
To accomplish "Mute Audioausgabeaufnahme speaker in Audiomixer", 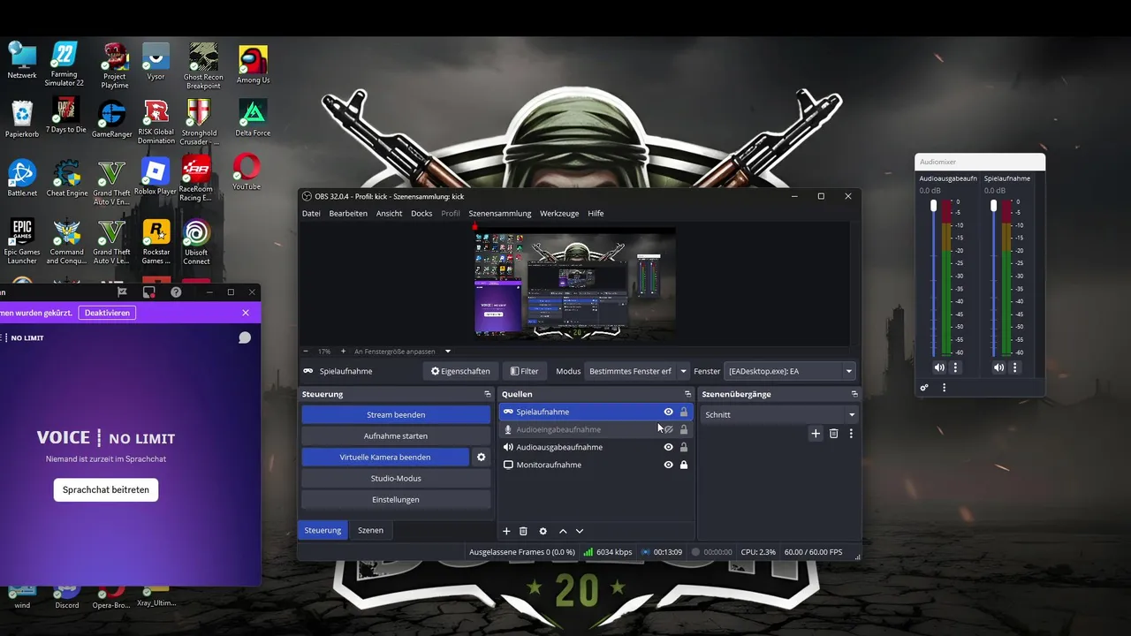I will click(939, 367).
